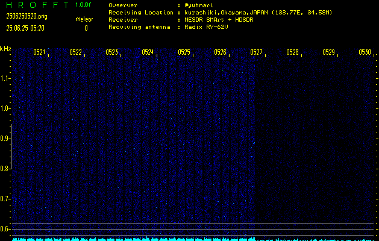Click the 0527 time marker

coord(257,52)
